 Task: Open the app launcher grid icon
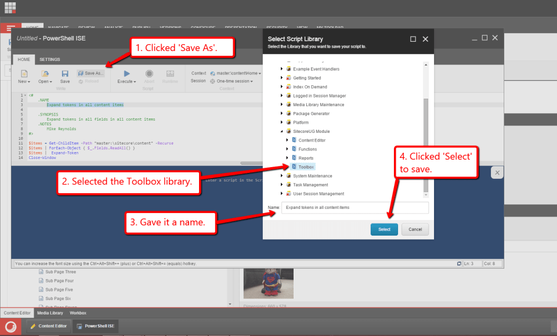coord(10,8)
